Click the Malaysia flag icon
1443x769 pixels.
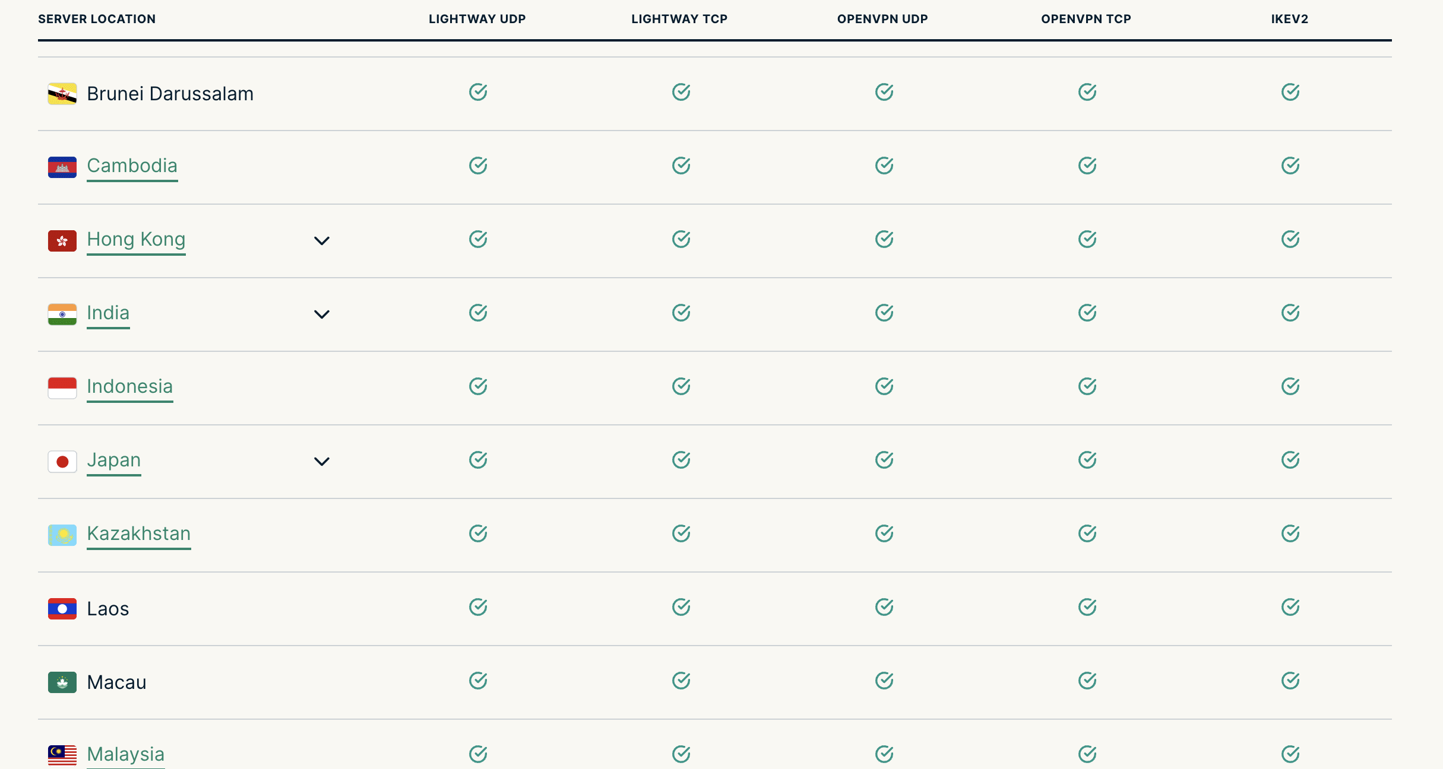pos(62,755)
